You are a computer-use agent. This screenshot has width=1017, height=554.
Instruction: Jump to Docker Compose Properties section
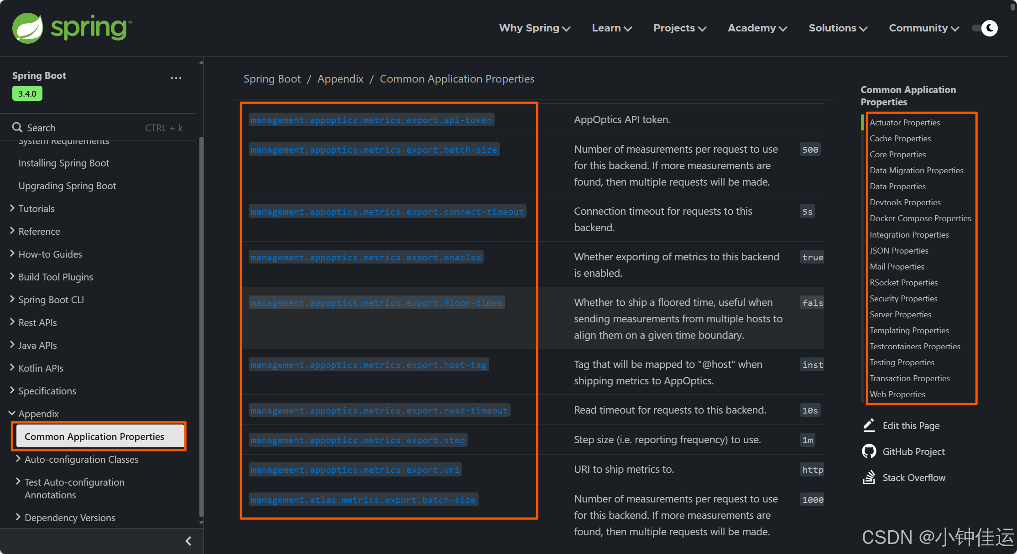920,218
